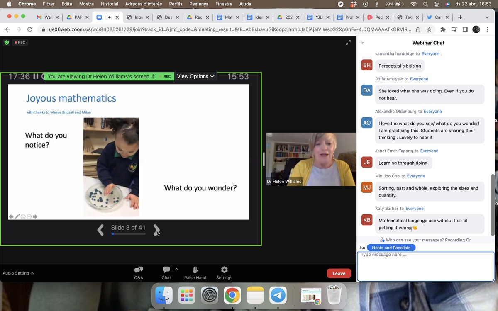Screen dimensions: 498x311
Task: Open Control Center in menu bar
Action: [x=437, y=4]
